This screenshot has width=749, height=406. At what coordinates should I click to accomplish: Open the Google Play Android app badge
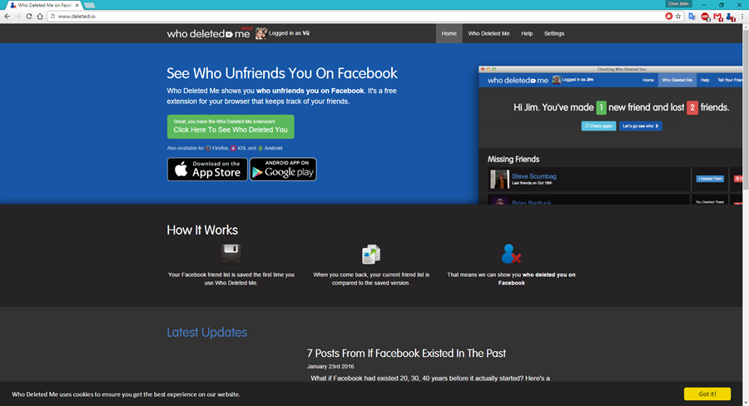[283, 169]
